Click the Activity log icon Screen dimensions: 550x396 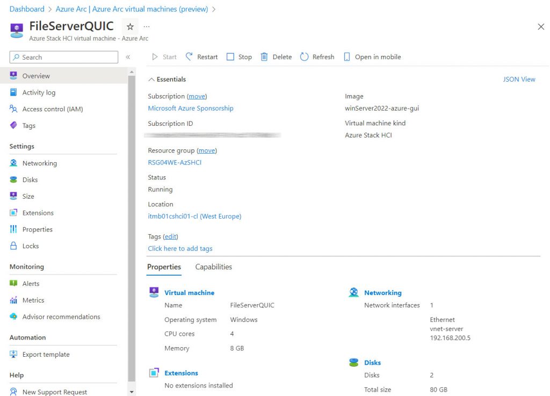coord(13,92)
